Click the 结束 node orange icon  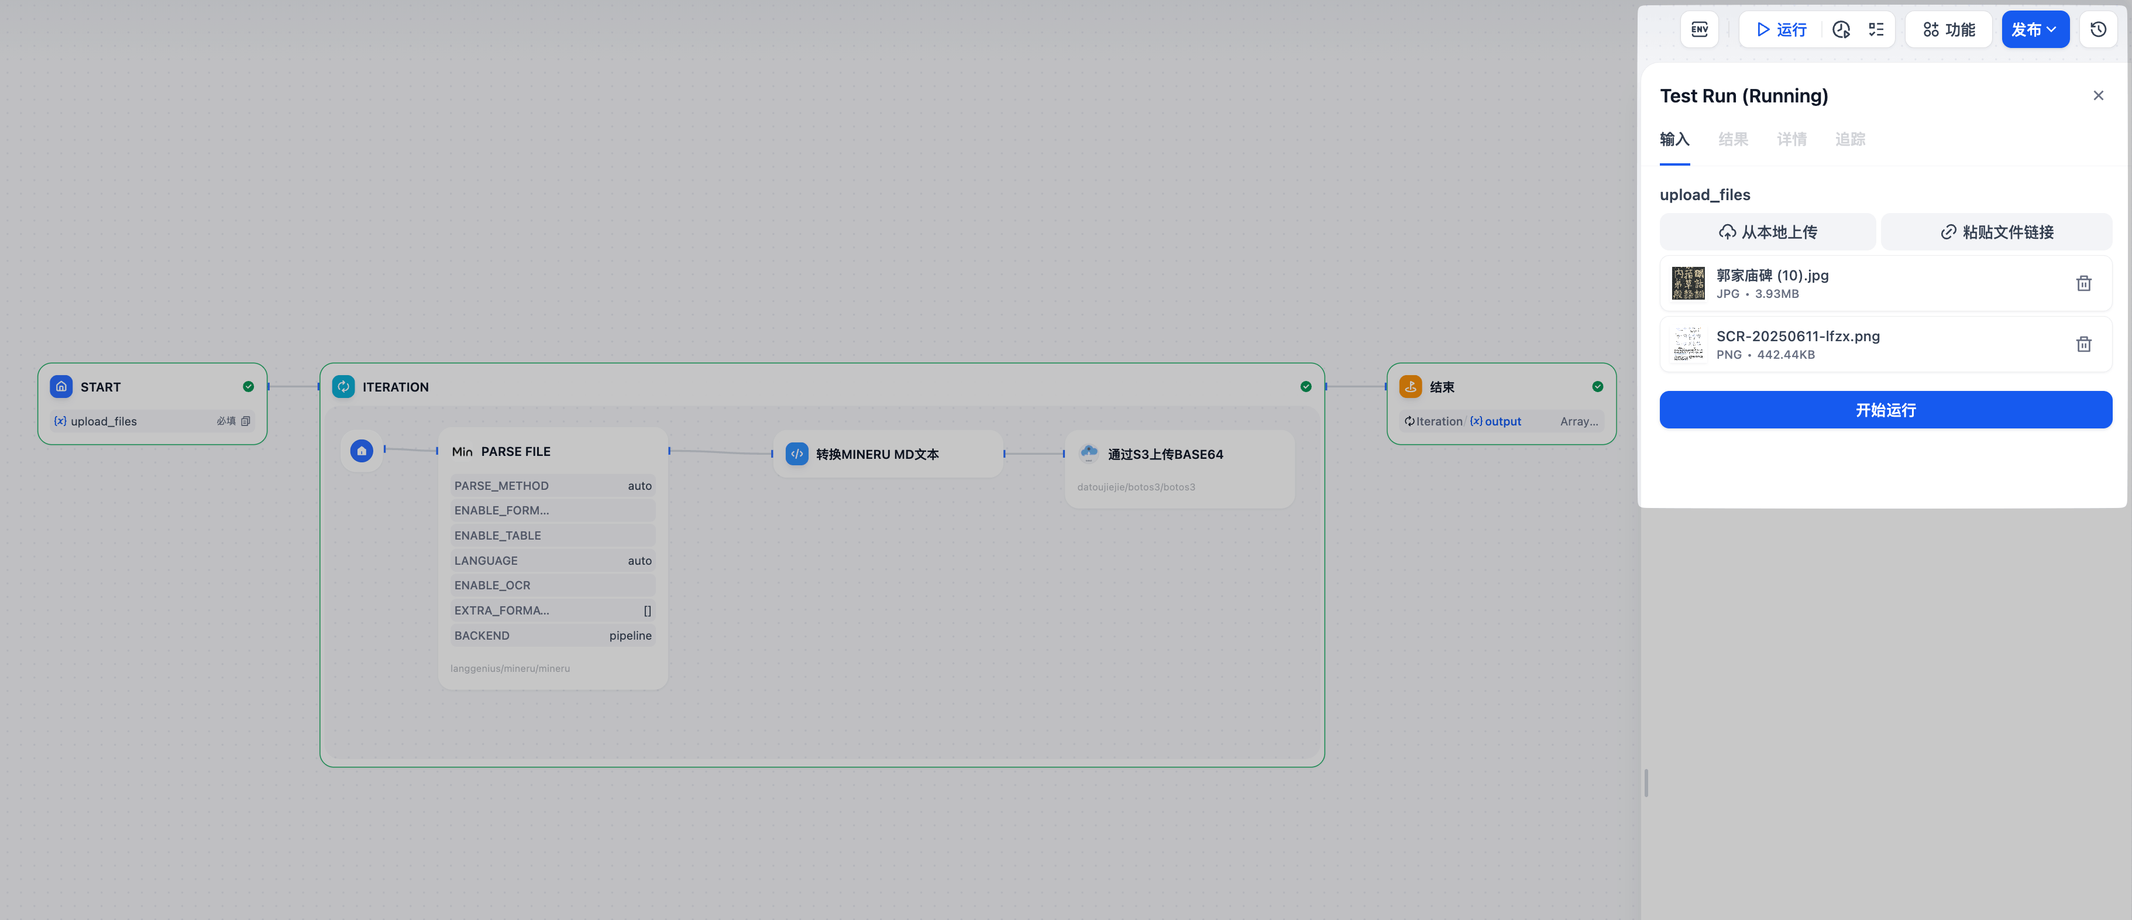1410,387
